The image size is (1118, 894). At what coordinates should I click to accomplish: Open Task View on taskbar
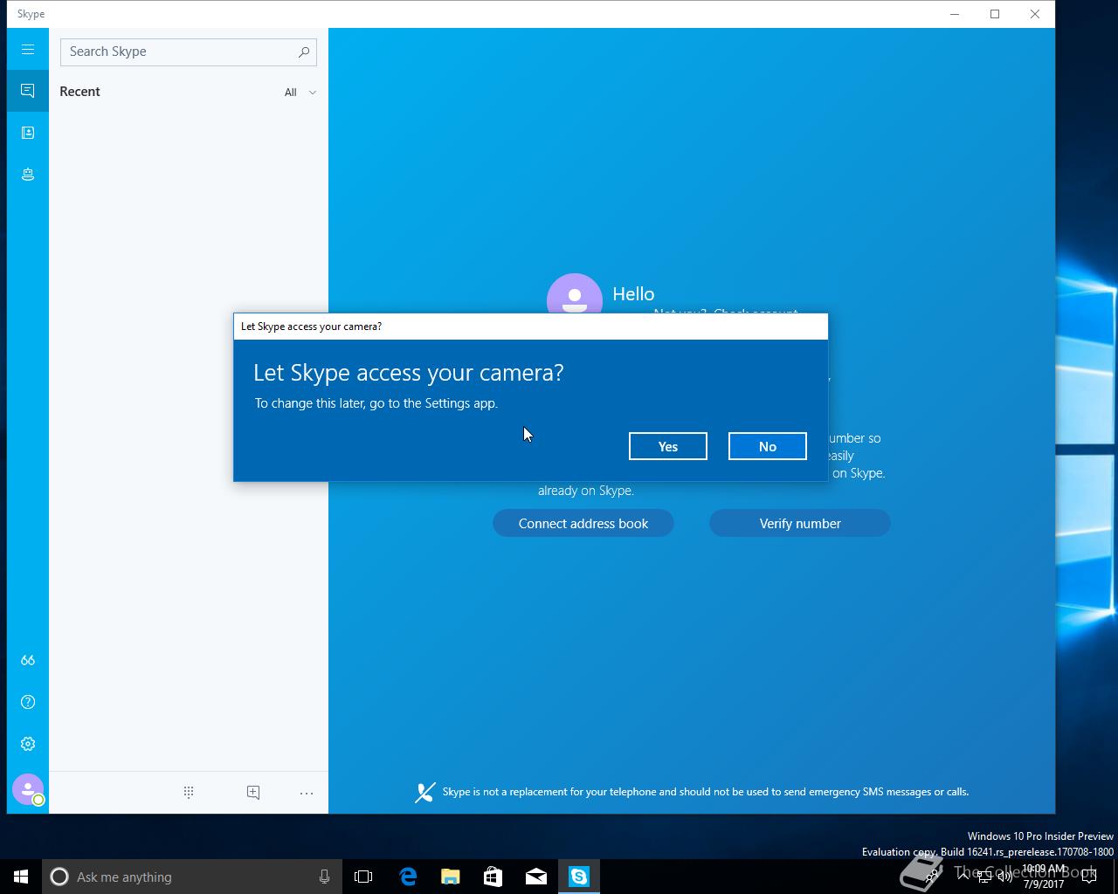(363, 877)
